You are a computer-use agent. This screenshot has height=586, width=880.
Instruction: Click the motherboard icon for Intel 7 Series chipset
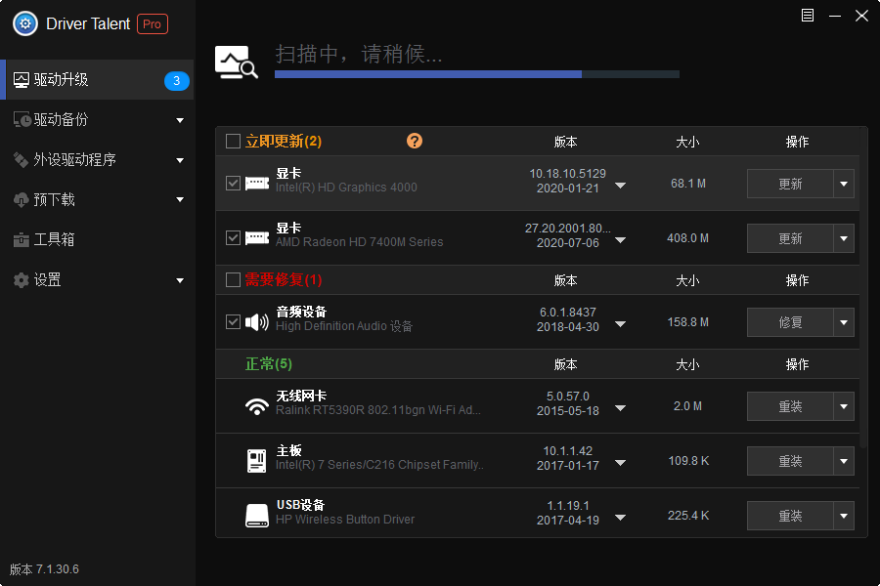coord(257,461)
